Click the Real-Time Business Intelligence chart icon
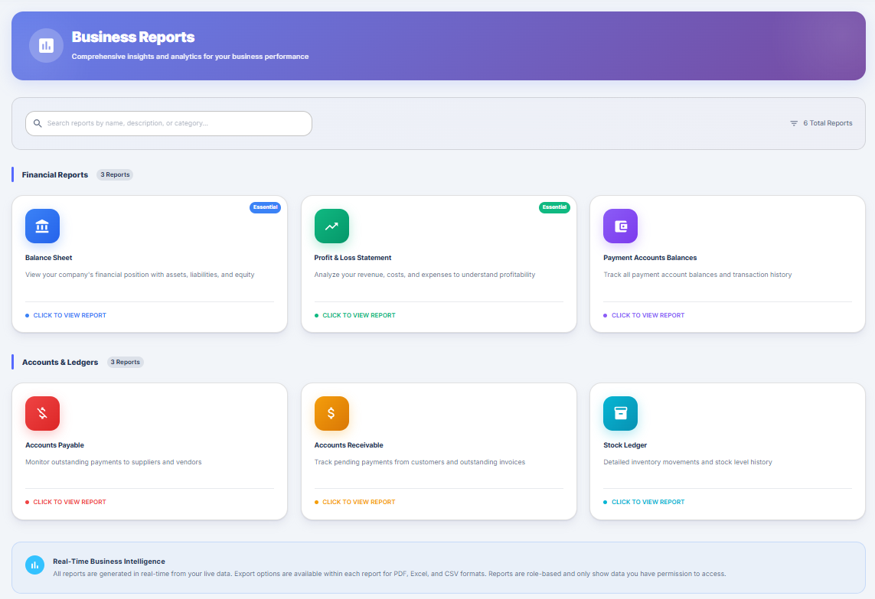875x599 pixels. coord(34,564)
